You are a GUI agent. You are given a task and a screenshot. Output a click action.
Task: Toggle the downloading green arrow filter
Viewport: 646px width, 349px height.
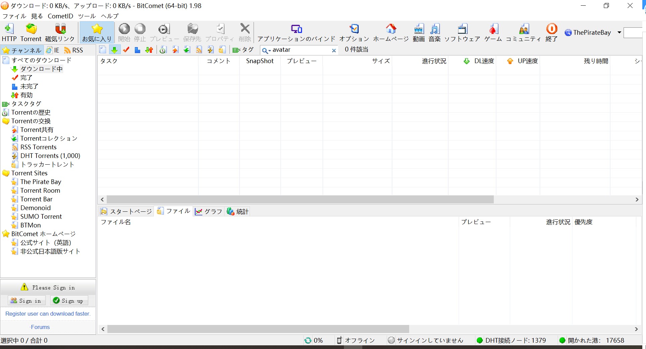click(114, 50)
